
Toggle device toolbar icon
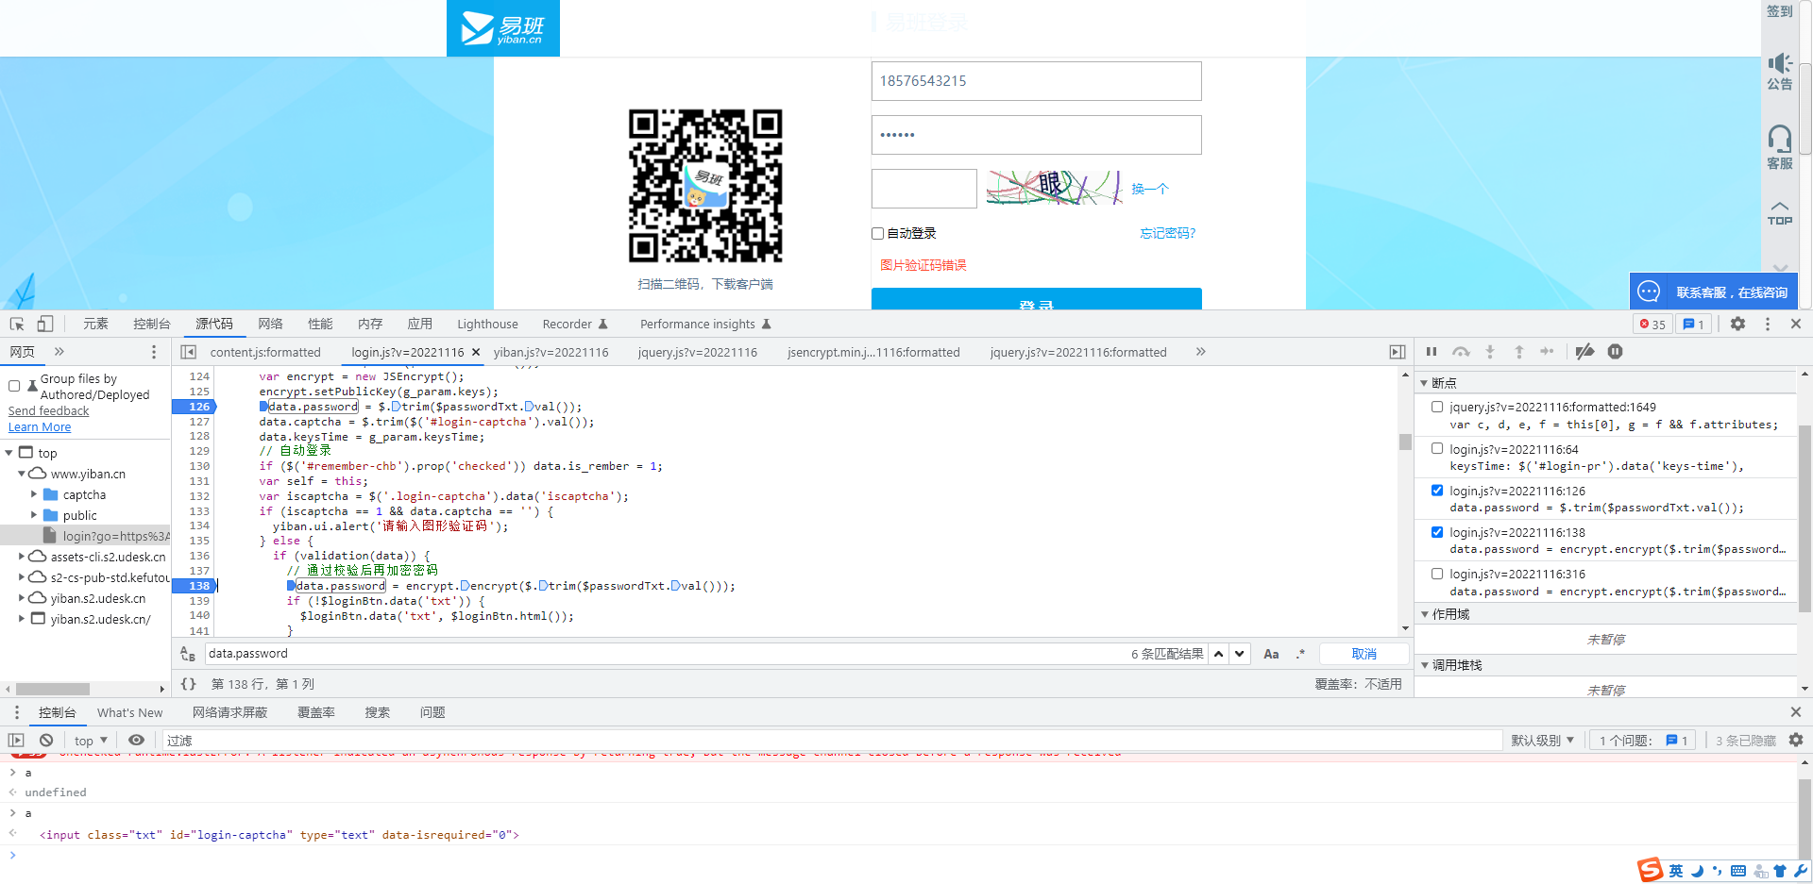pos(44,324)
